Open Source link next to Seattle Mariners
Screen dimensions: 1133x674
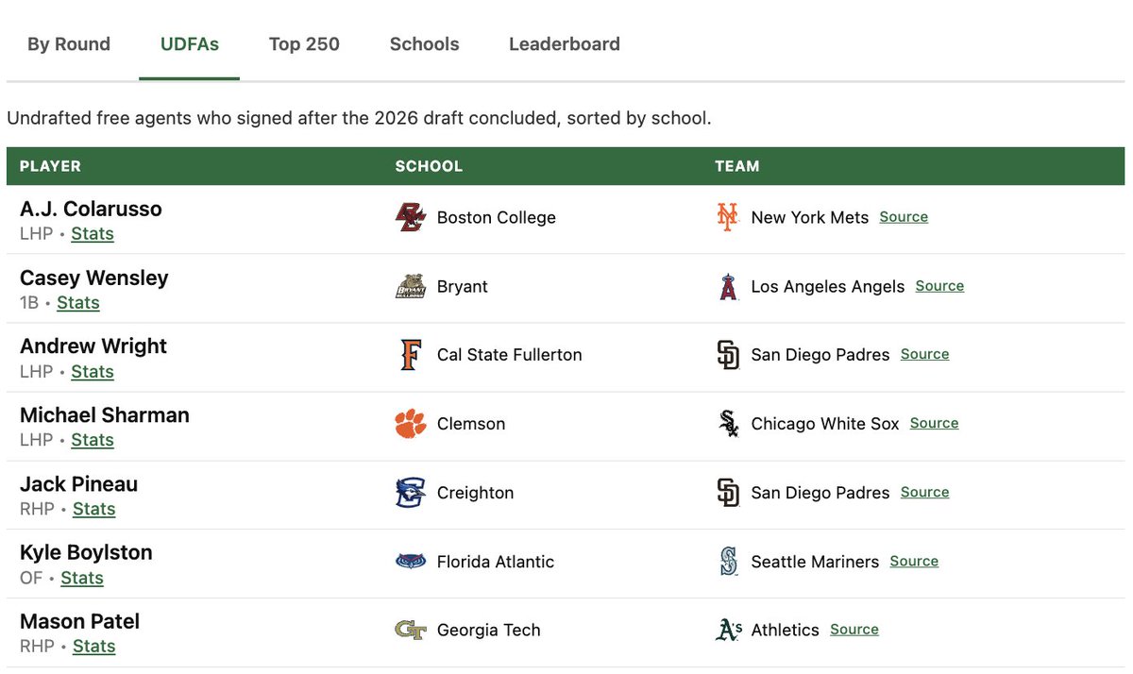click(914, 562)
